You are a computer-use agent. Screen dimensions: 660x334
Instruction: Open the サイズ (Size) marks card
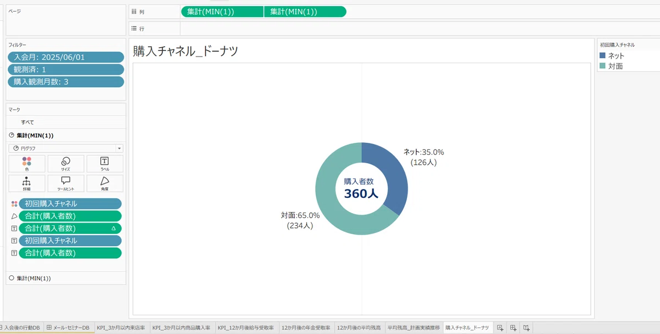click(x=66, y=164)
